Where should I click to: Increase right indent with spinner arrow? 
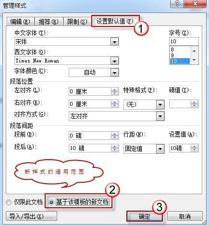114,102
